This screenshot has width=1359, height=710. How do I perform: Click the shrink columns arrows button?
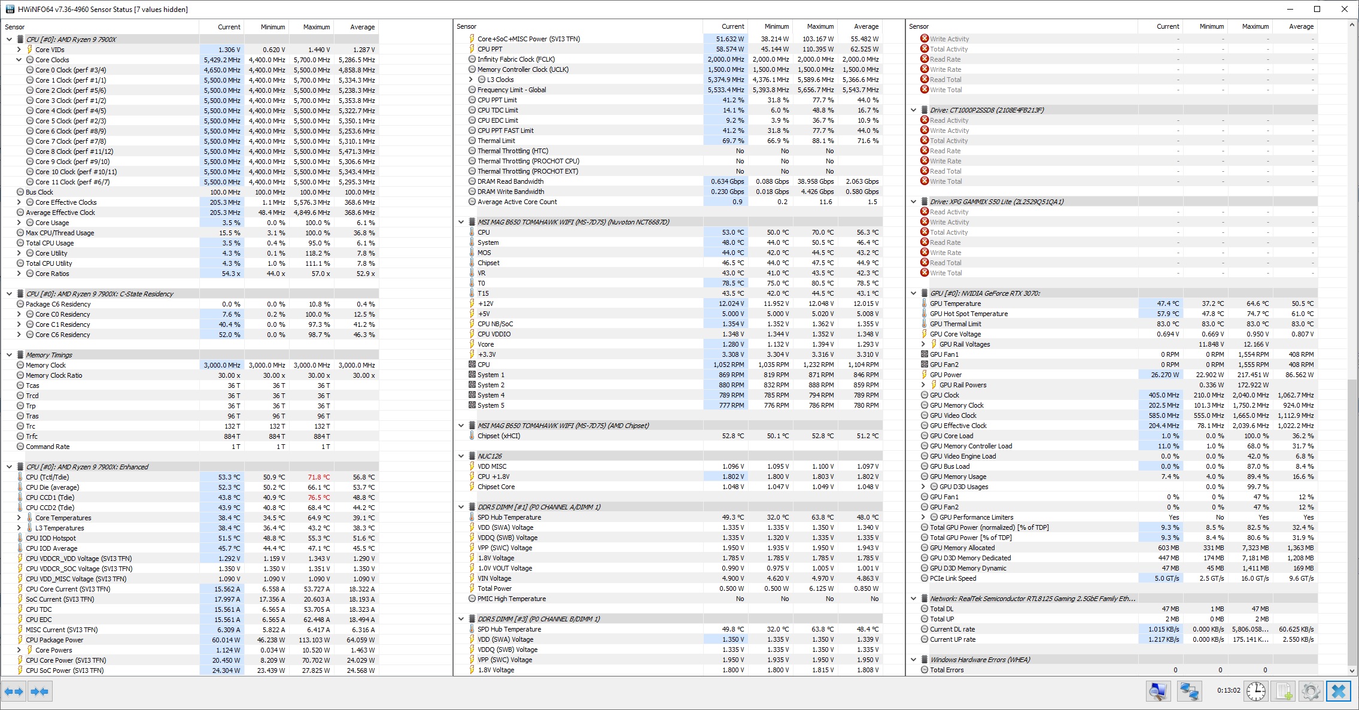[39, 691]
